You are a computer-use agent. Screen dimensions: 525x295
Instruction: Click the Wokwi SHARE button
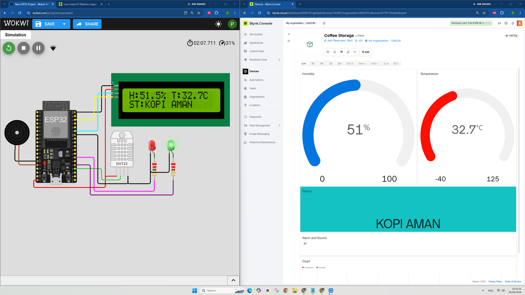(x=87, y=24)
